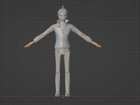Select the finger bones of the screen-left hand
The height and width of the screenshot is (105, 140).
[29, 45]
